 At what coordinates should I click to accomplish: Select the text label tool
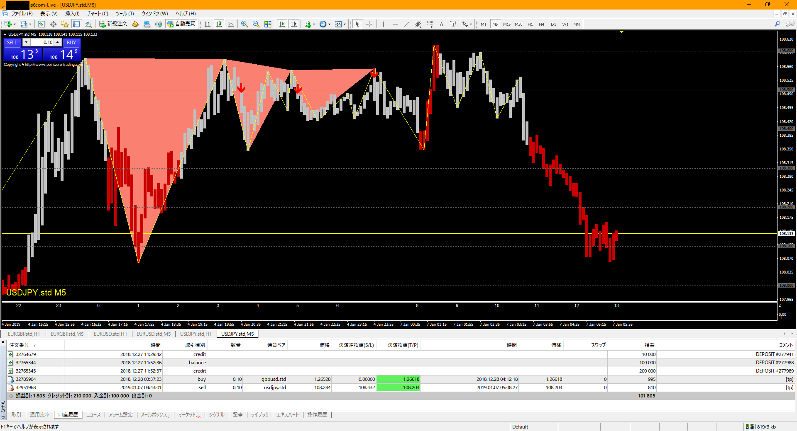click(x=441, y=24)
